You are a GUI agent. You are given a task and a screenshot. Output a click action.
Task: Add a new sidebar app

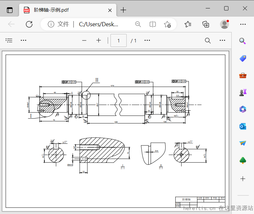pos(243,179)
